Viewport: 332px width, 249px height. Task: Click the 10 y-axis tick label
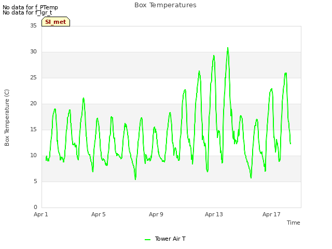[x=33, y=156]
